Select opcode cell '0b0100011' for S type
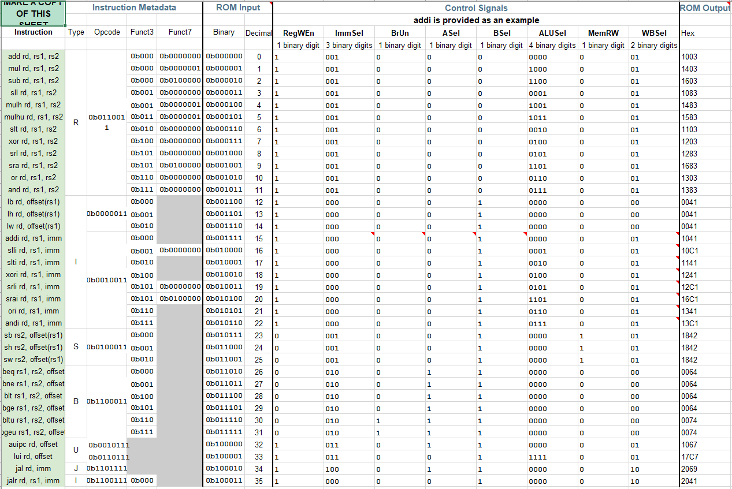Screen dimensions: 732x489 point(107,348)
